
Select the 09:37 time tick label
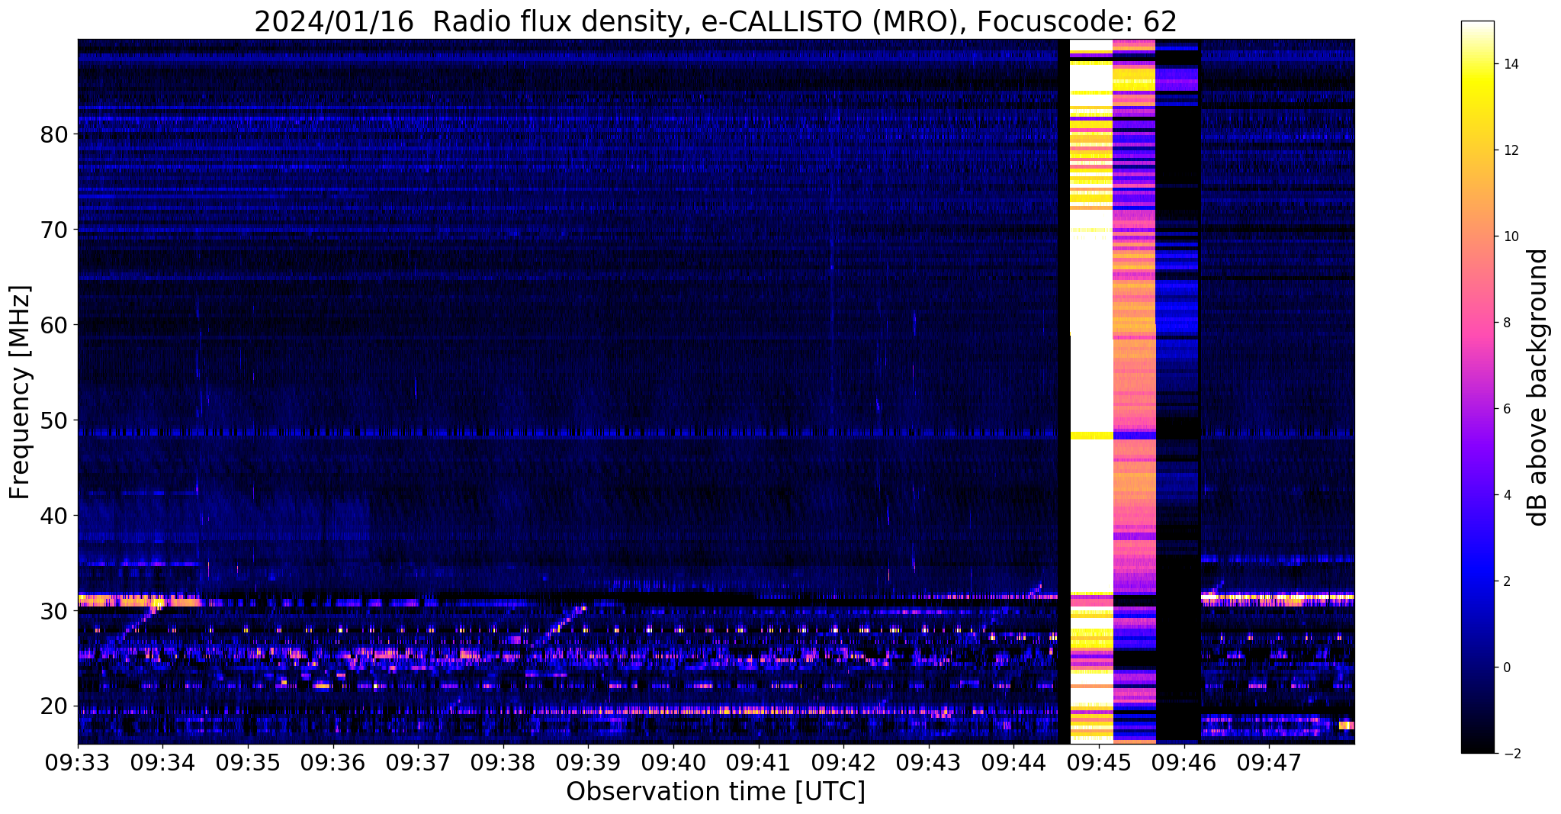point(418,763)
